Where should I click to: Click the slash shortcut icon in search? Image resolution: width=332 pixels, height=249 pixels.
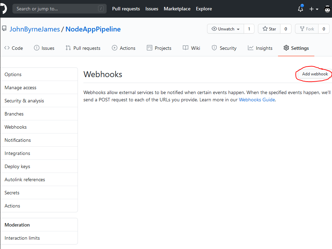coord(101,9)
